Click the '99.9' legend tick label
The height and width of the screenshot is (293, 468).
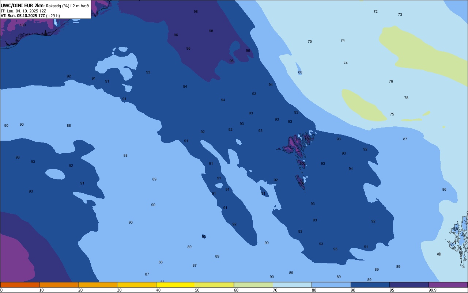click(433, 290)
